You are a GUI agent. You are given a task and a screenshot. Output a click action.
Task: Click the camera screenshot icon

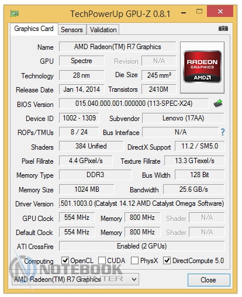point(223,29)
